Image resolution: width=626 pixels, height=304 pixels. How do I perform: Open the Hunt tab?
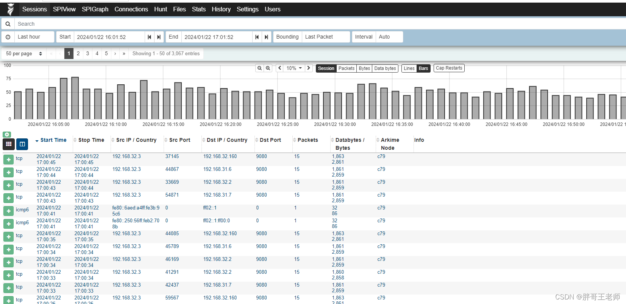pos(161,9)
